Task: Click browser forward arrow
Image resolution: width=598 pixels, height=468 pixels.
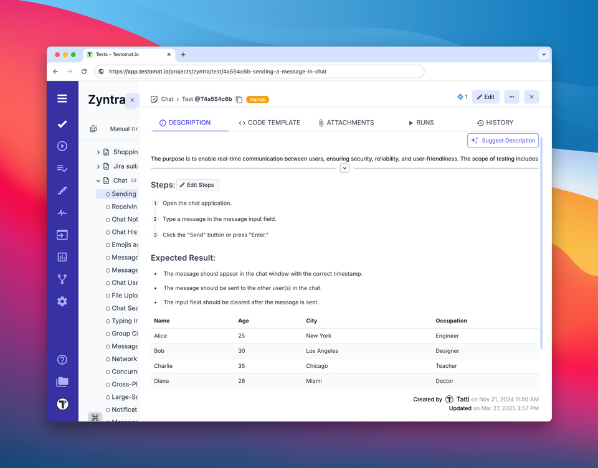Action: click(x=69, y=72)
